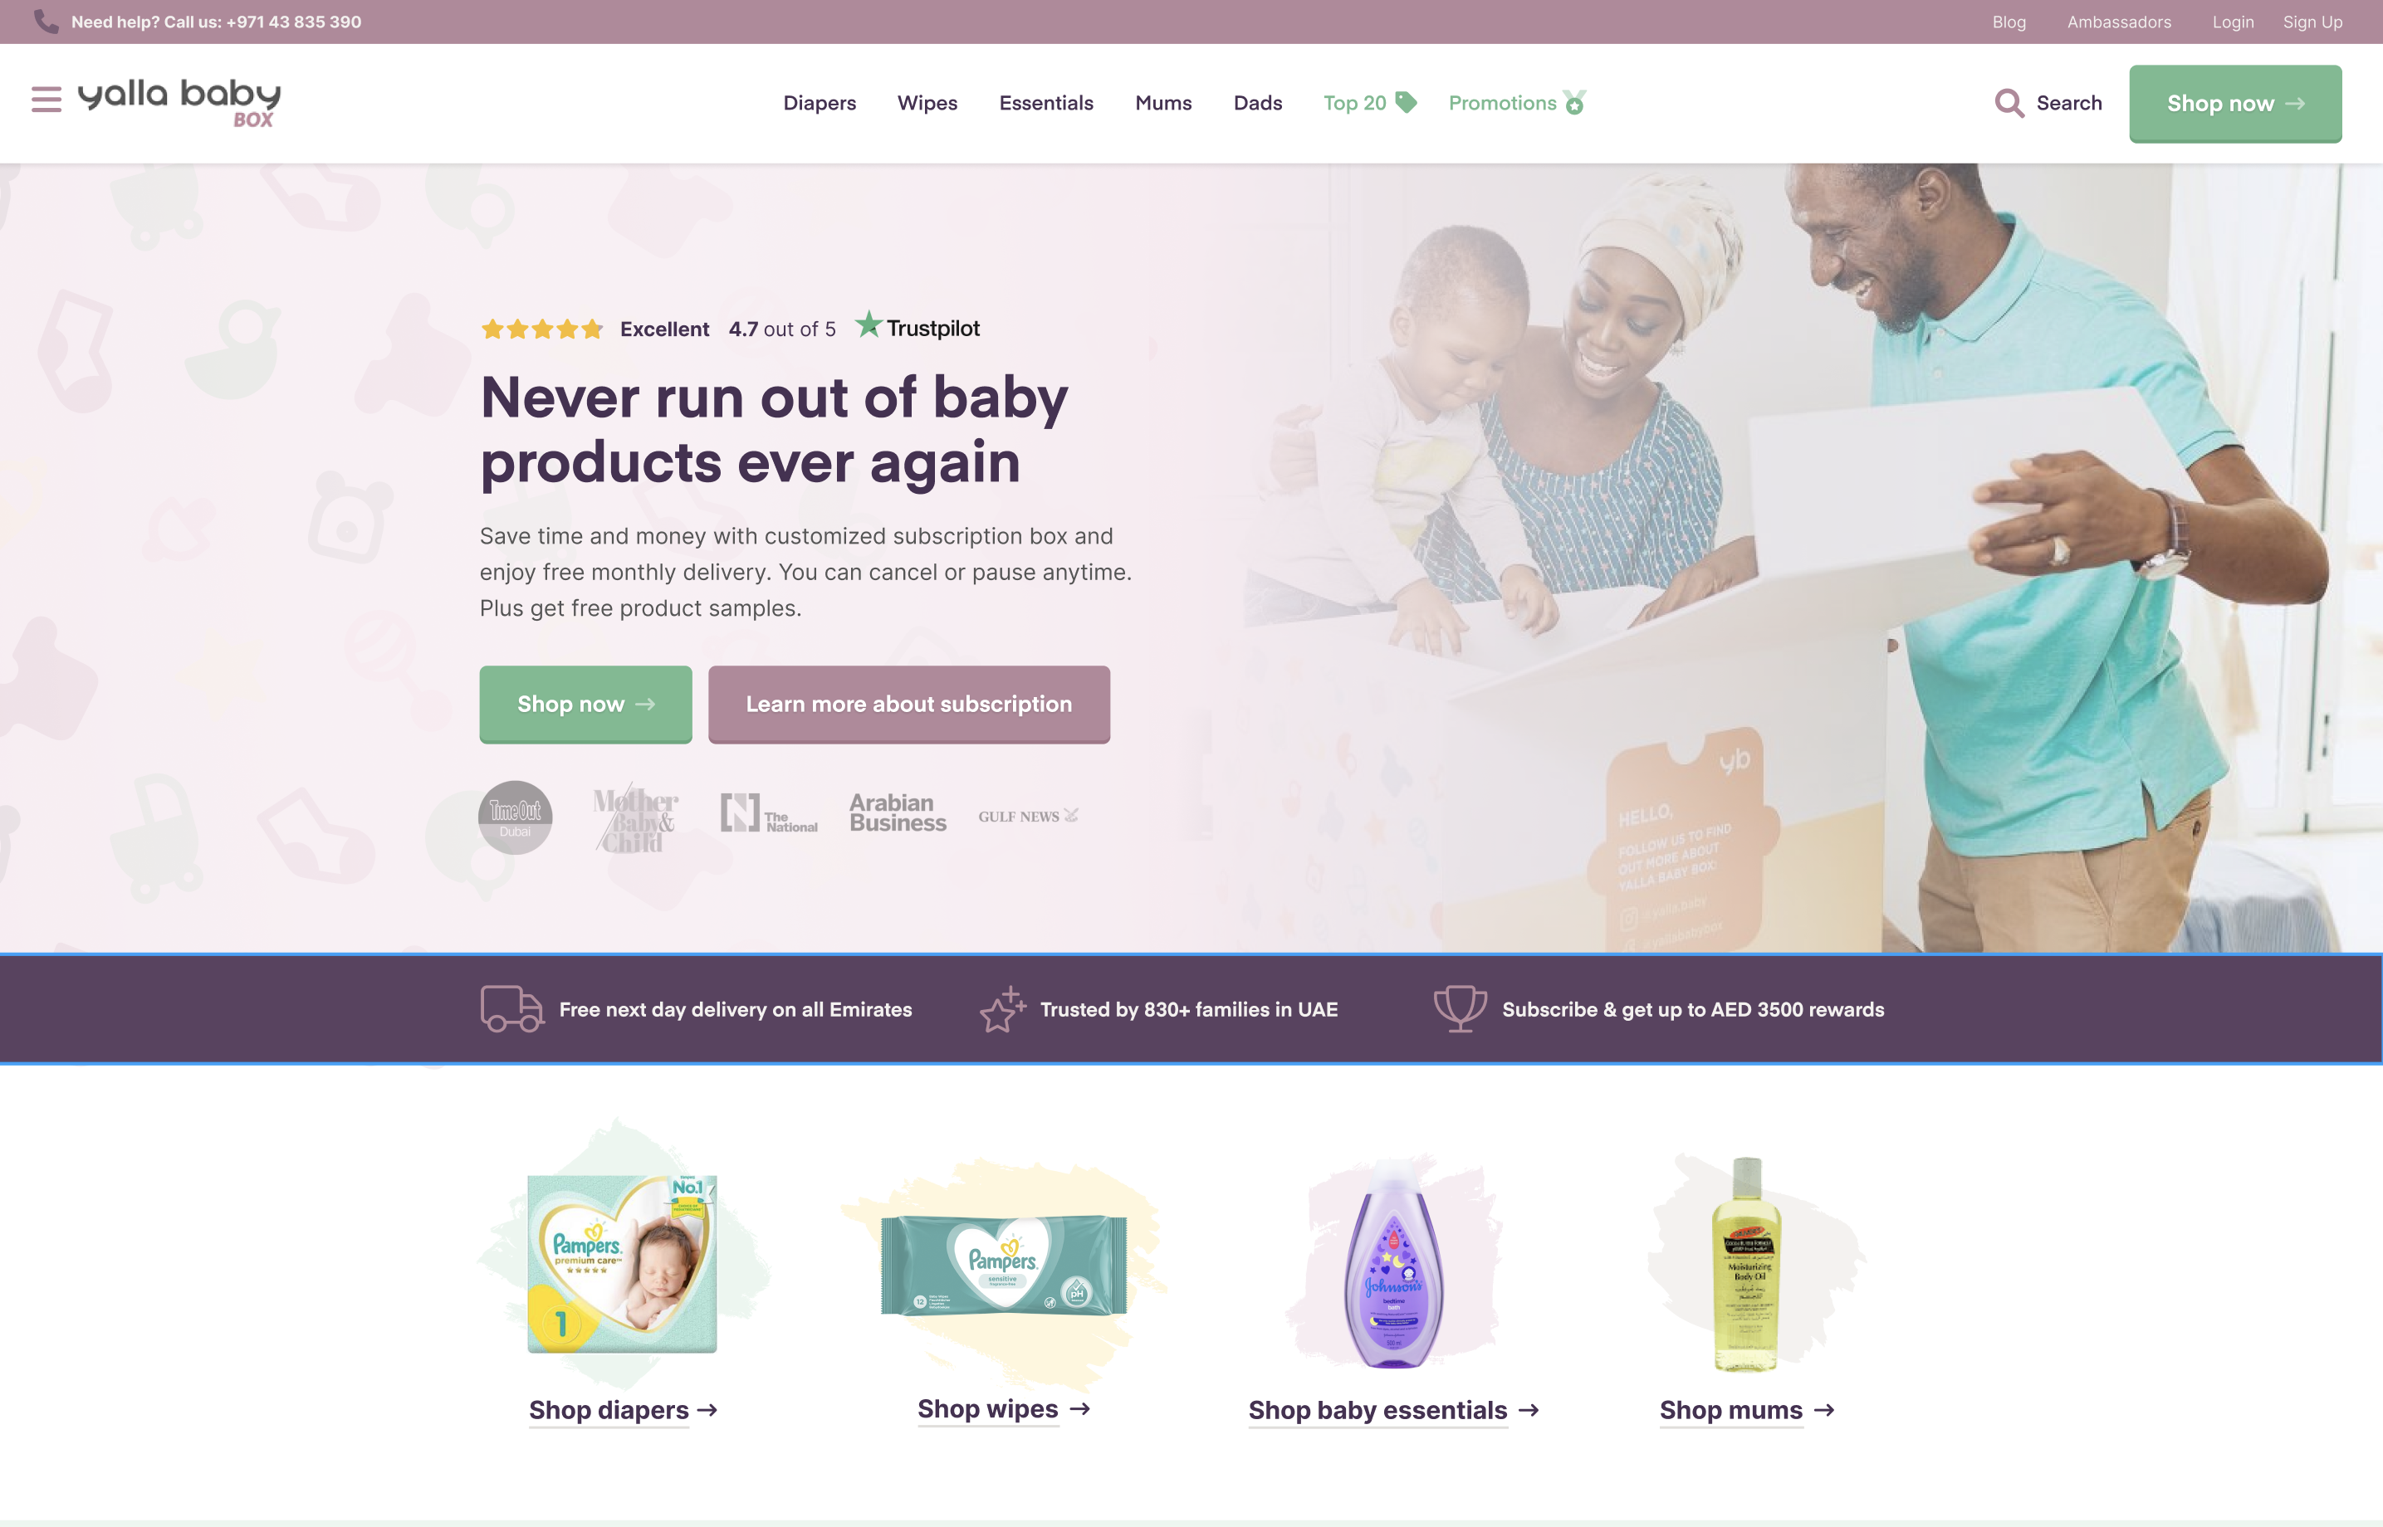
Task: Click the Pampers diapers product image
Action: click(x=622, y=1262)
